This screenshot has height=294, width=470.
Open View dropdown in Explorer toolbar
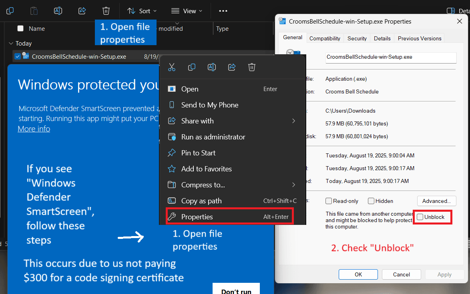click(x=187, y=11)
